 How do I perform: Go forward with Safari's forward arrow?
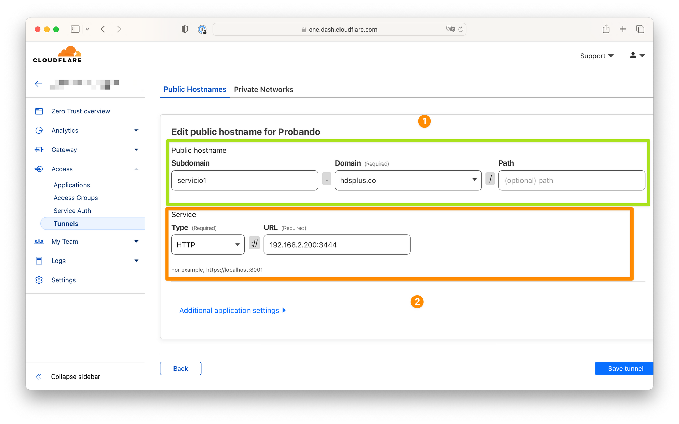119,29
